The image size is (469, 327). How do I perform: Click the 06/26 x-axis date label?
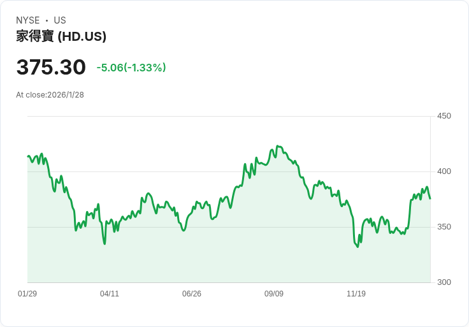coord(192,294)
